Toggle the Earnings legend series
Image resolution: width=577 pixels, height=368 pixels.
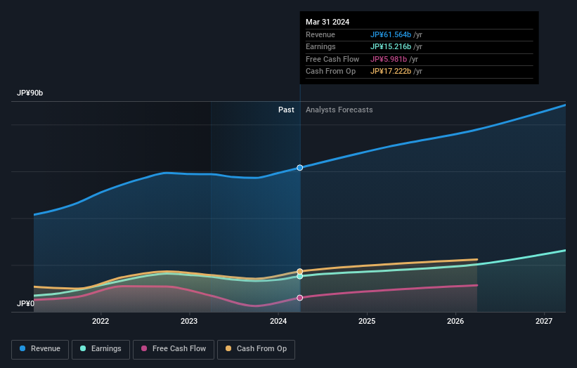click(x=101, y=349)
